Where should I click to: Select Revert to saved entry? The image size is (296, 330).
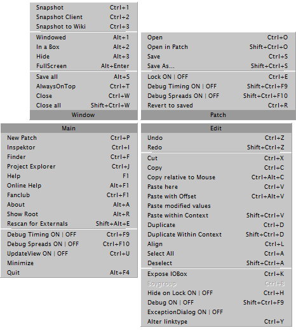218,106
